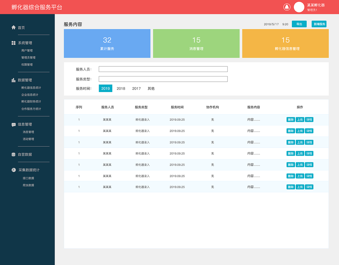Image resolution: width=339 pixels, height=265 pixels.
Task: Click the 采集数据统计 section label
Action: click(x=29, y=170)
